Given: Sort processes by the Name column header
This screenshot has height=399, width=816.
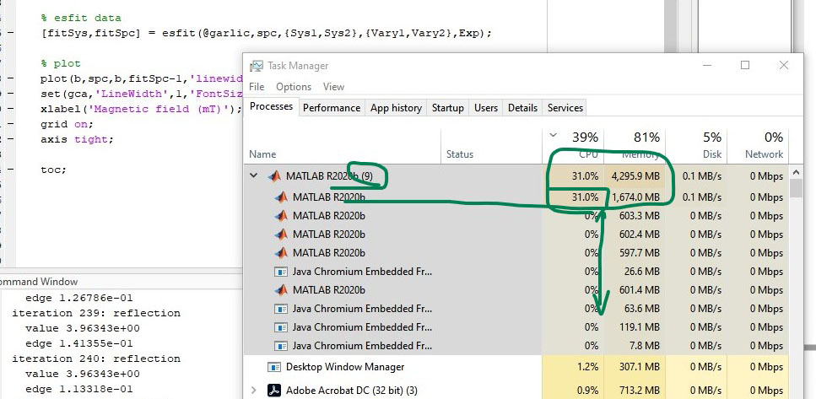Looking at the screenshot, I should [x=262, y=154].
